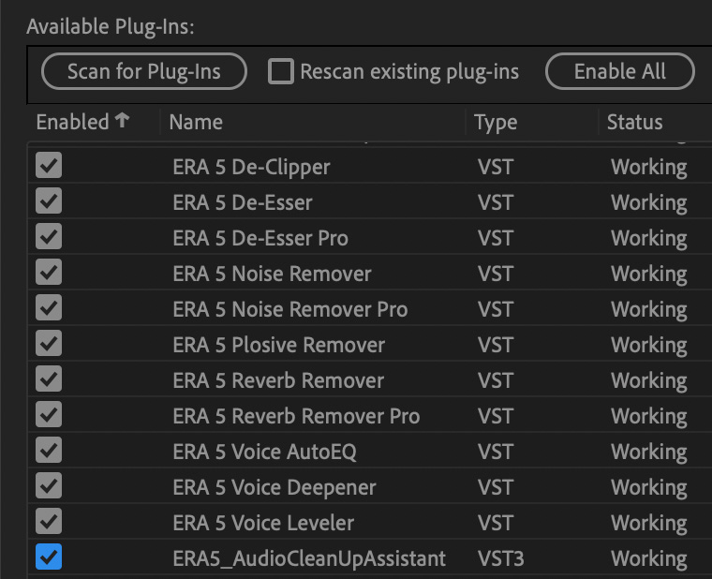Uncheck ERA 5 Voice Leveler checkbox

pyautogui.click(x=49, y=521)
